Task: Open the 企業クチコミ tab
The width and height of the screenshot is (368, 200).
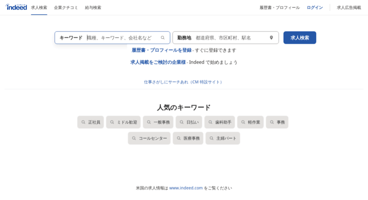Action: click(x=66, y=8)
